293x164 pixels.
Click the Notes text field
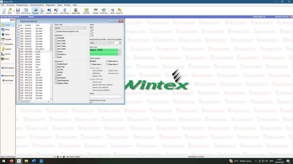click(105, 97)
